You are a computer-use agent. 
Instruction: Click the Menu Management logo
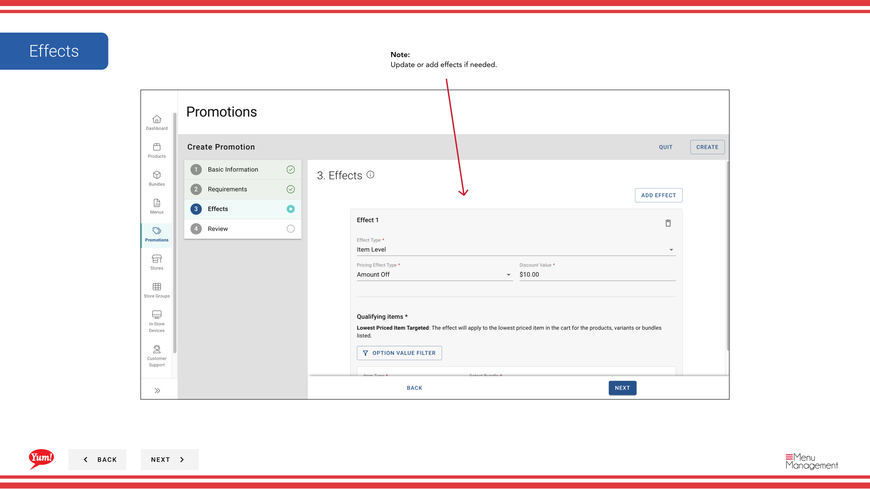click(x=812, y=461)
